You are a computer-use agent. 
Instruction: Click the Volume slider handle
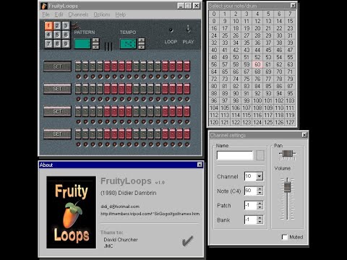287,187
